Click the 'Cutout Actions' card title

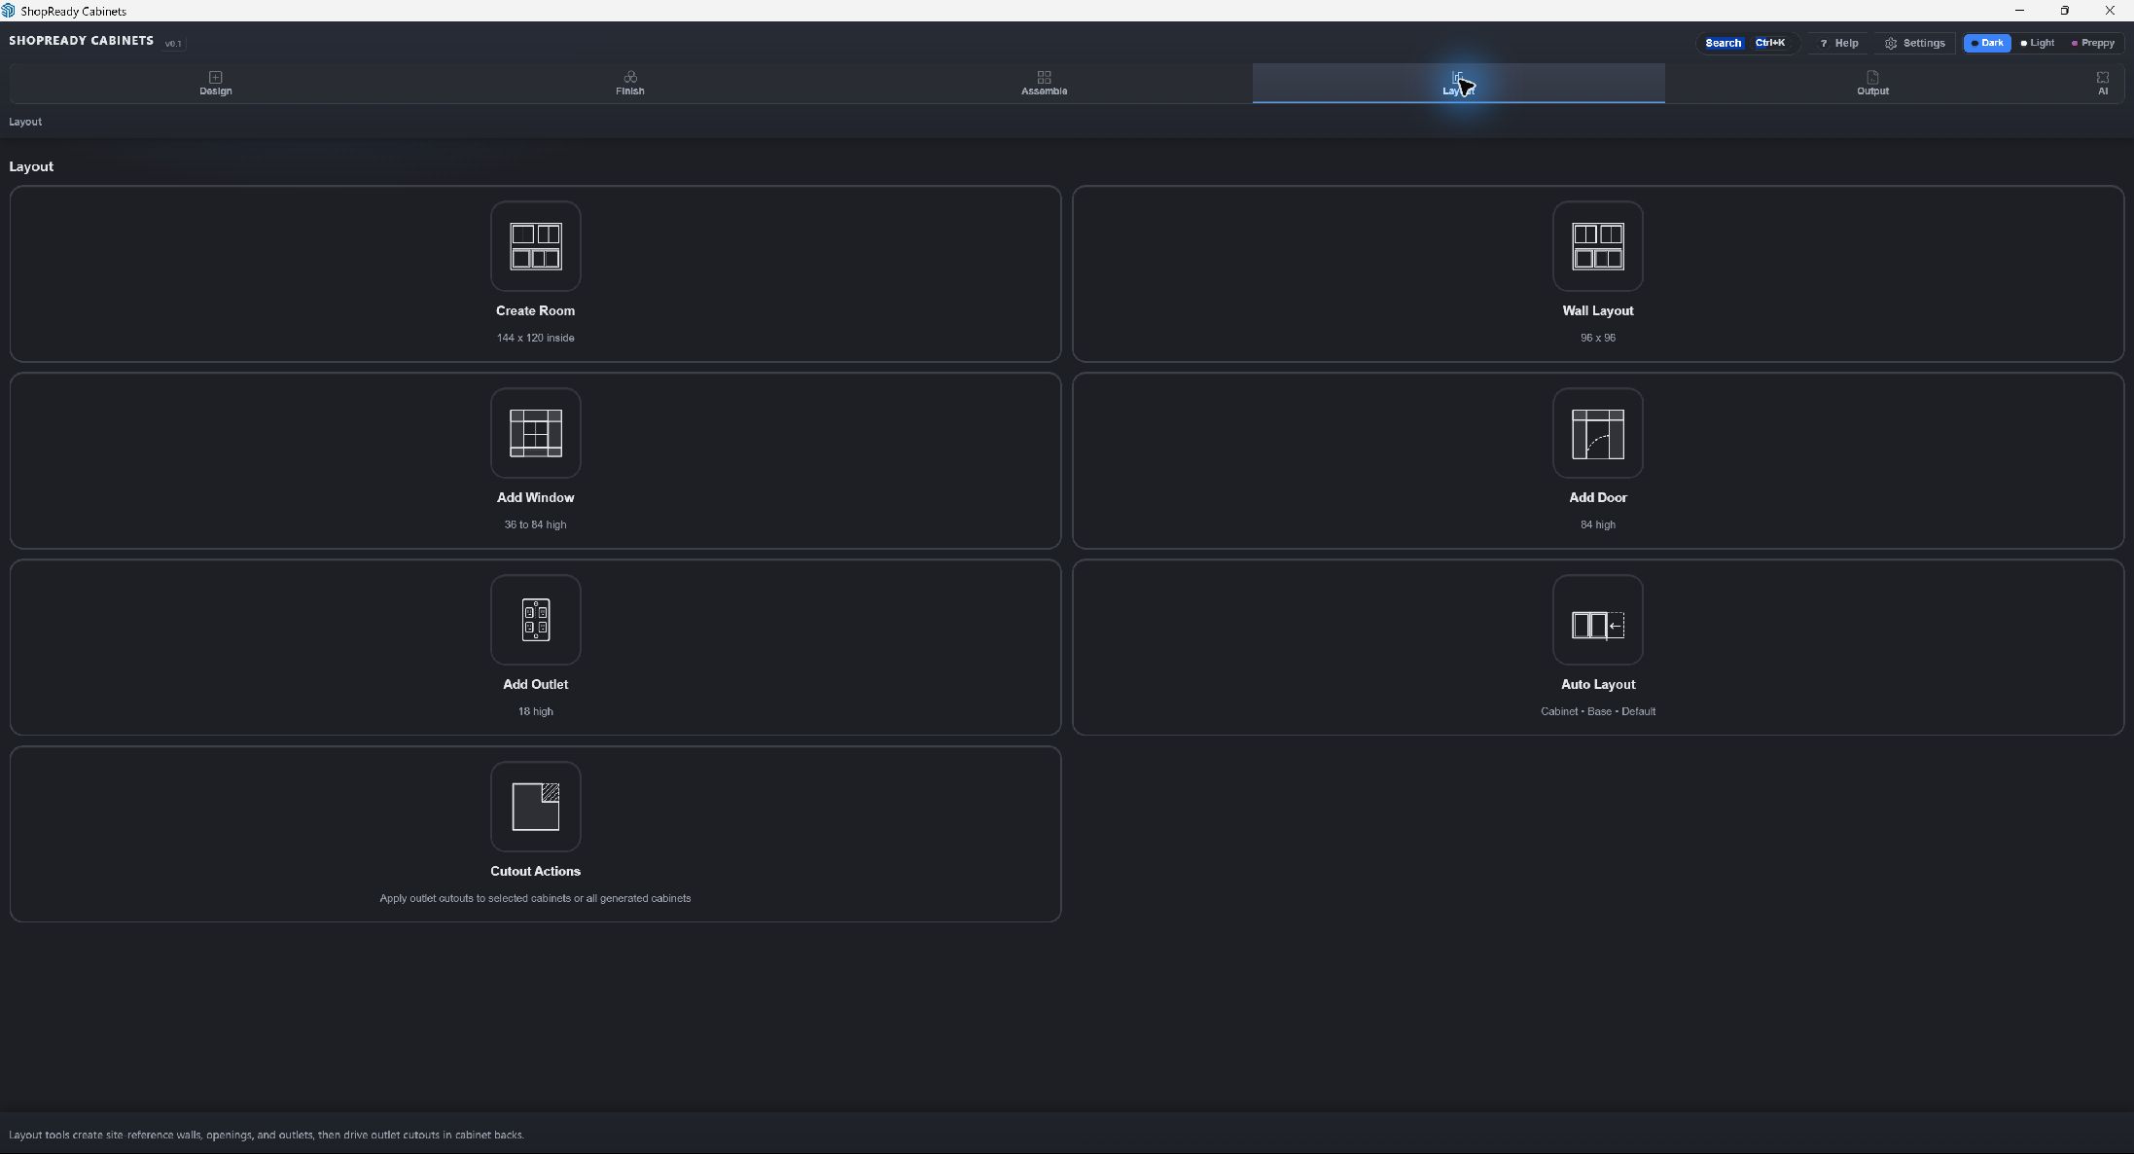tap(535, 871)
